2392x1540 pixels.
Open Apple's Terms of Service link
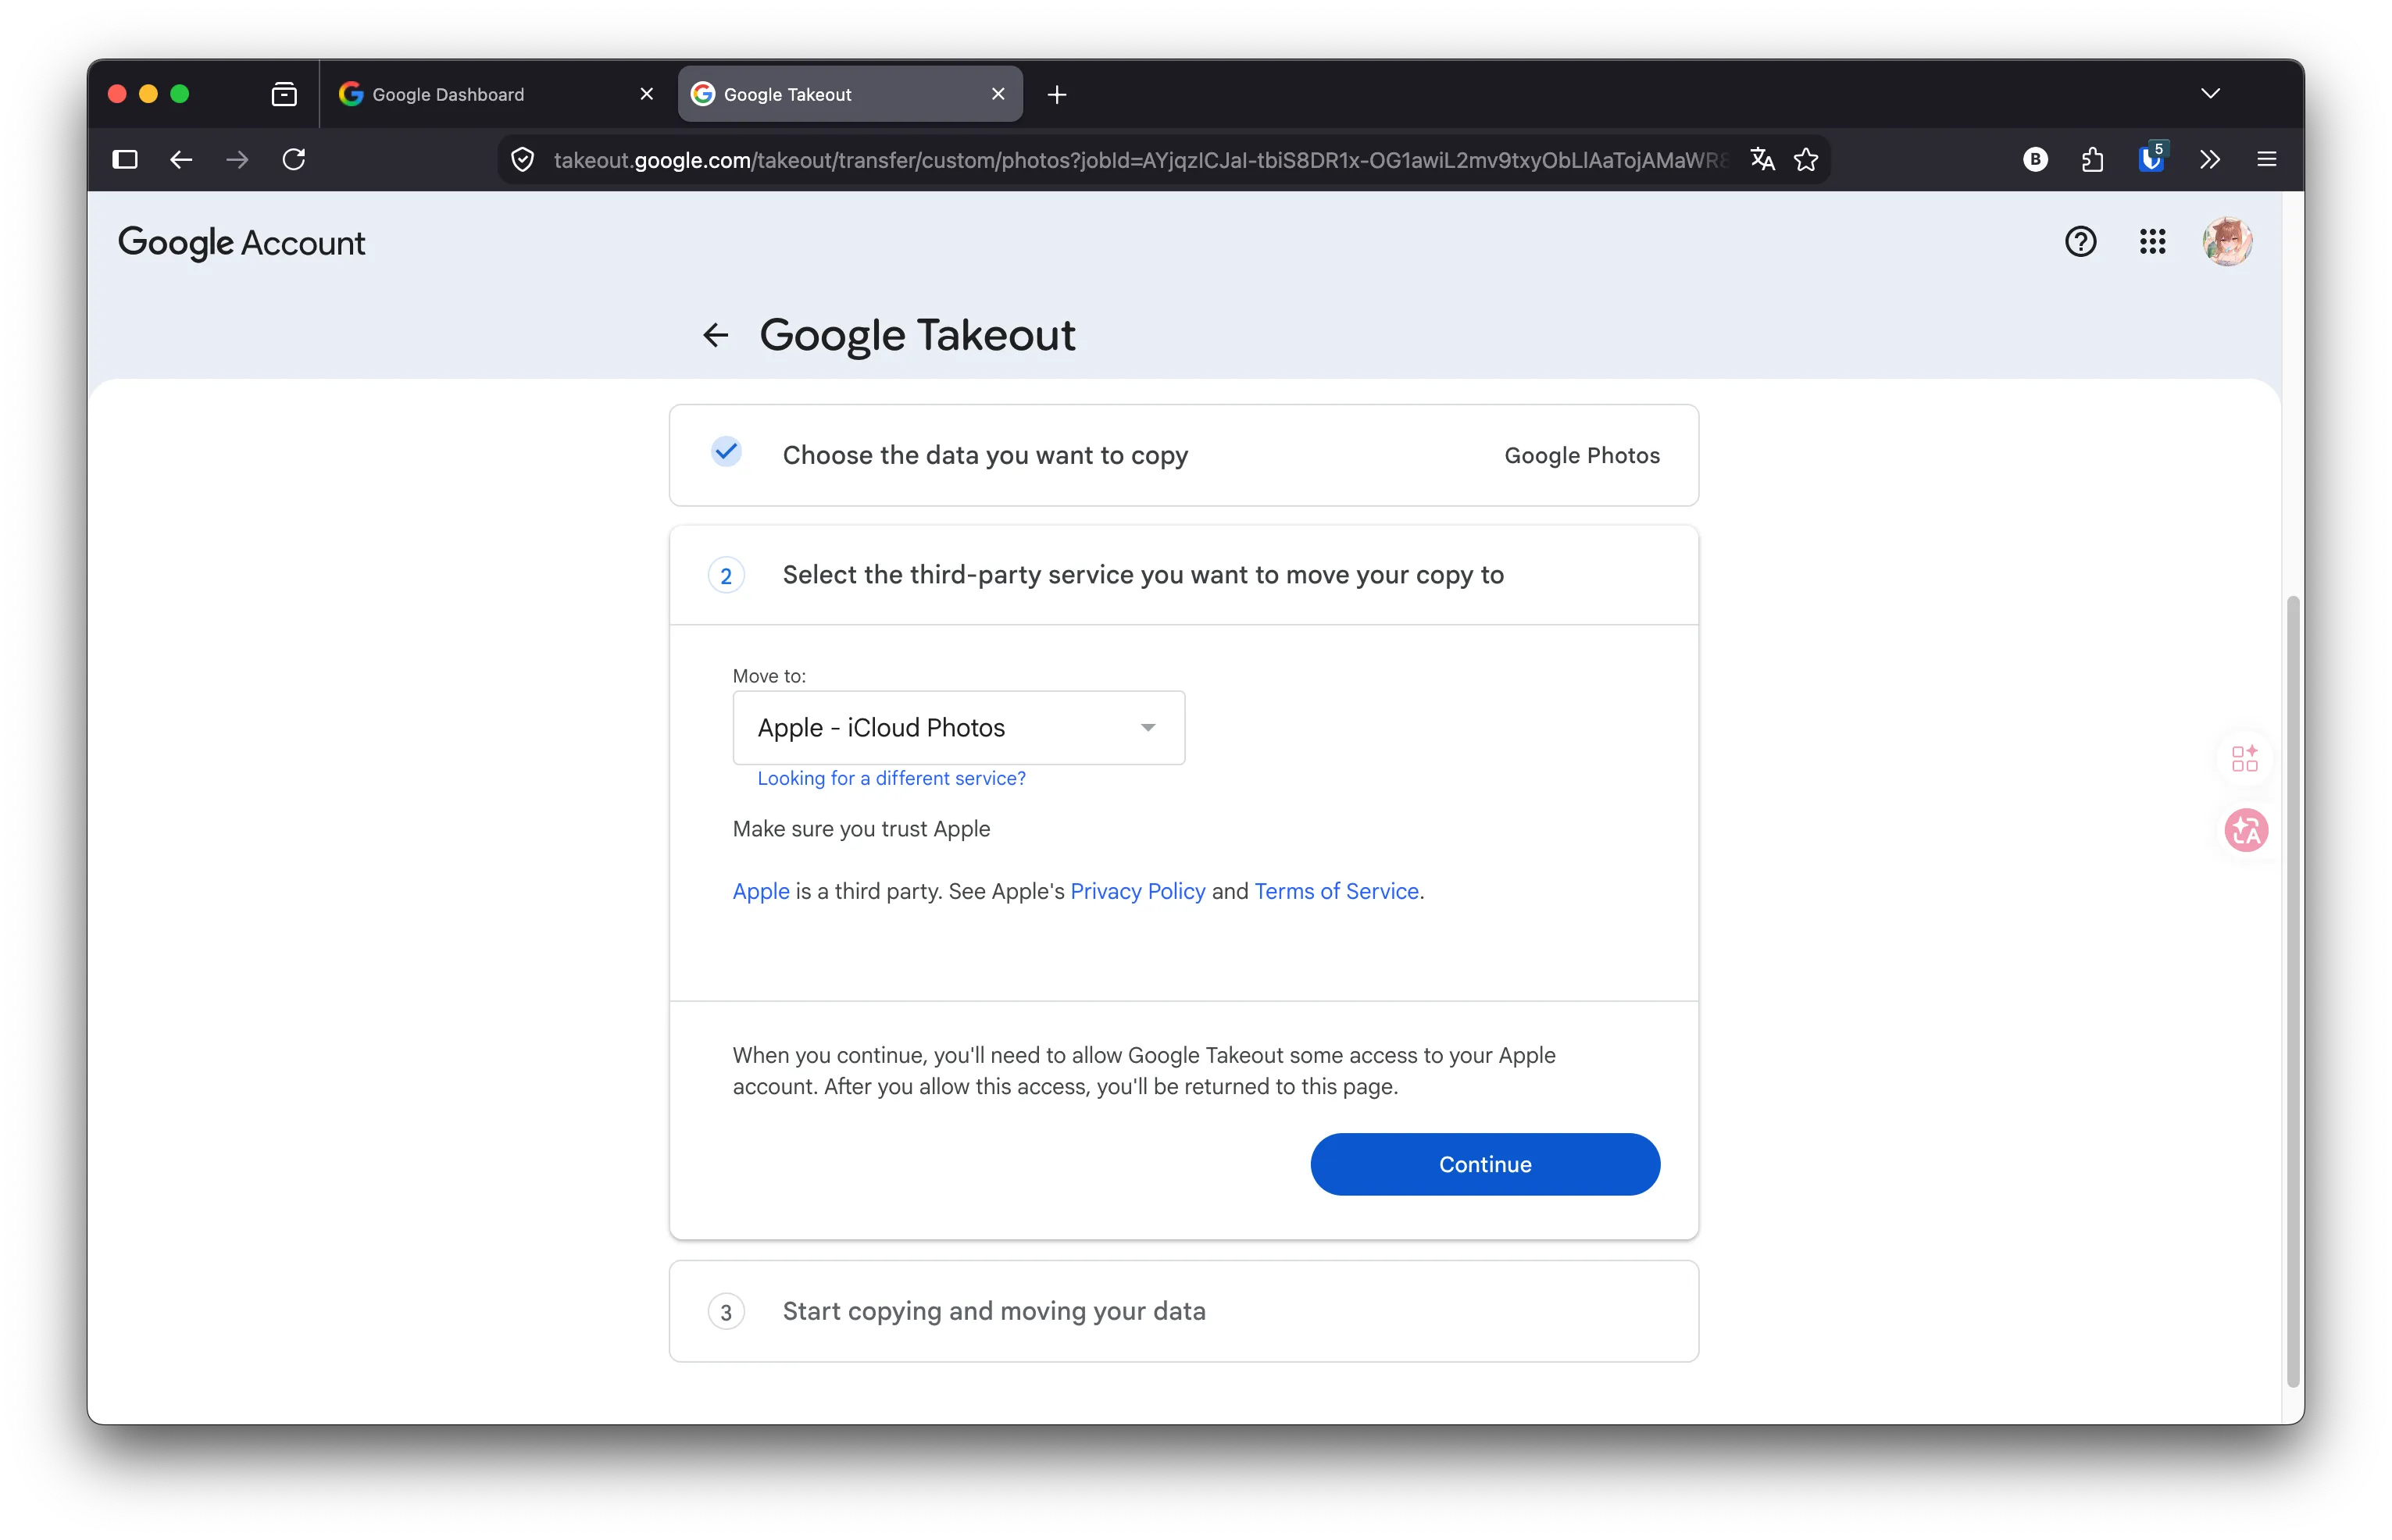[1337, 891]
